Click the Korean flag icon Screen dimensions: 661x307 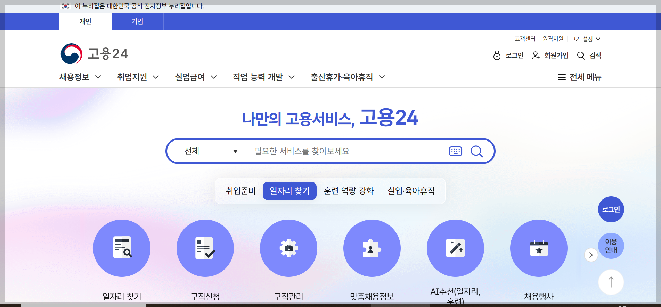65,6
